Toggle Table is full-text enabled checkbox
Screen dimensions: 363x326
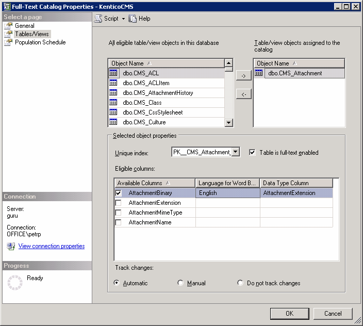click(x=252, y=152)
